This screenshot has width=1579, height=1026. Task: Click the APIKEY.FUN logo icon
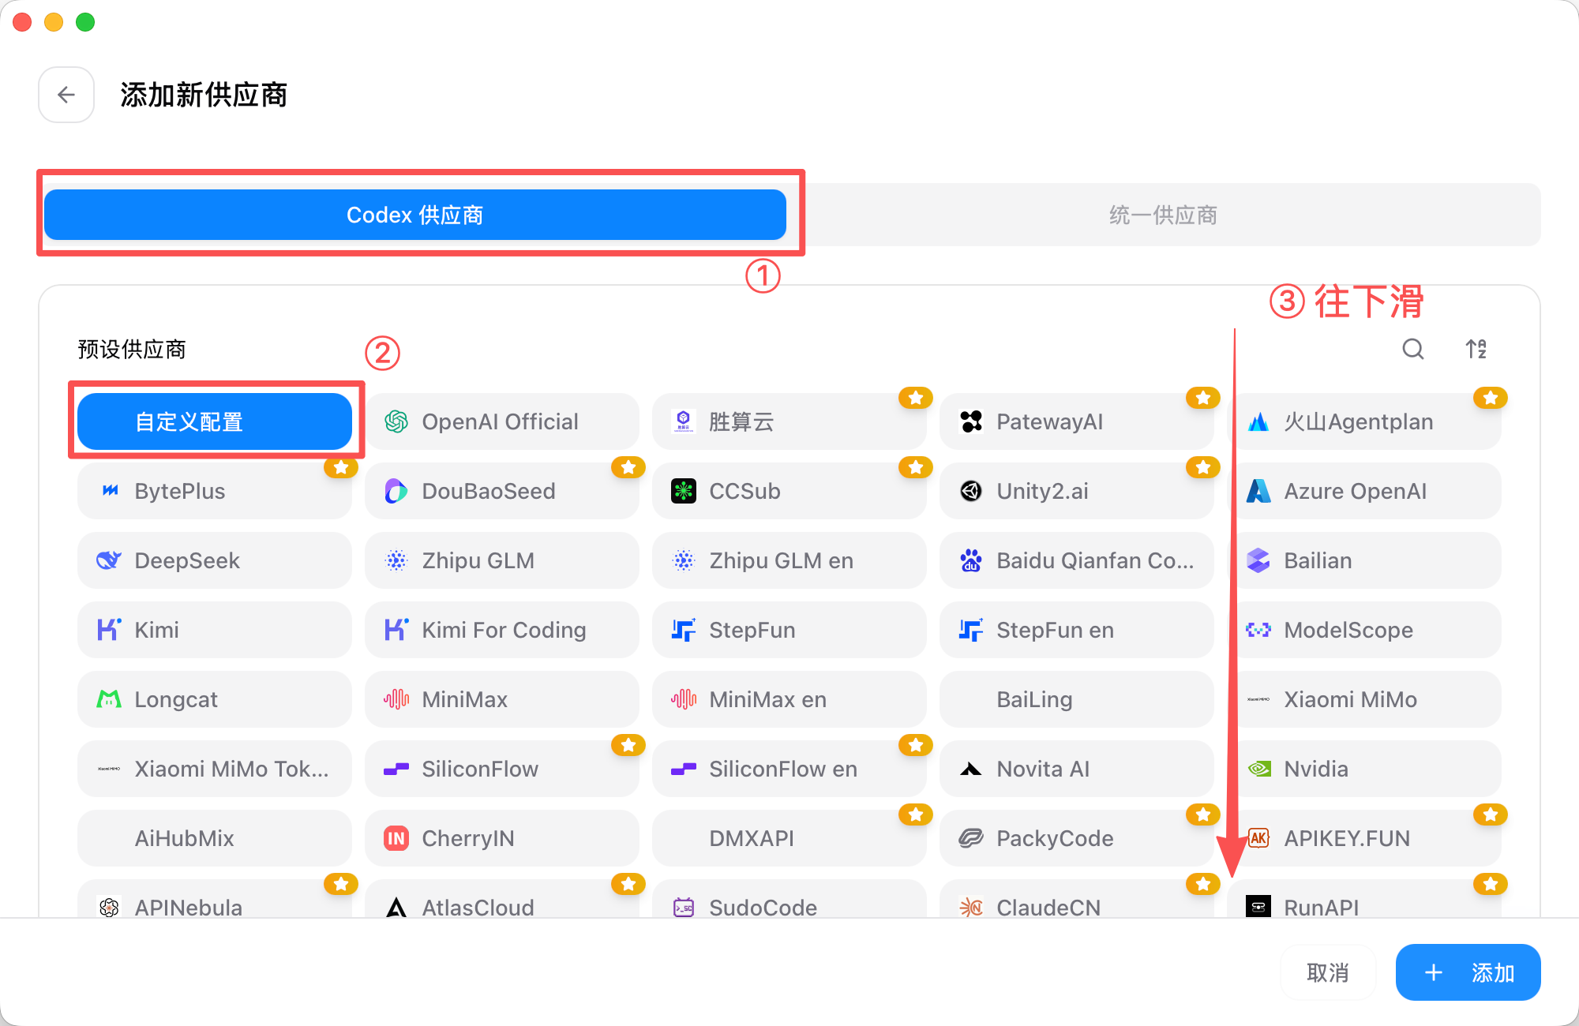[1258, 838]
